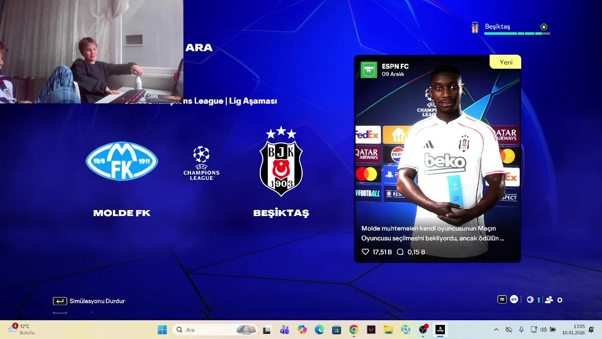Click the Molde FK crest
Screen dimensions: 602x339
pyautogui.click(x=122, y=161)
